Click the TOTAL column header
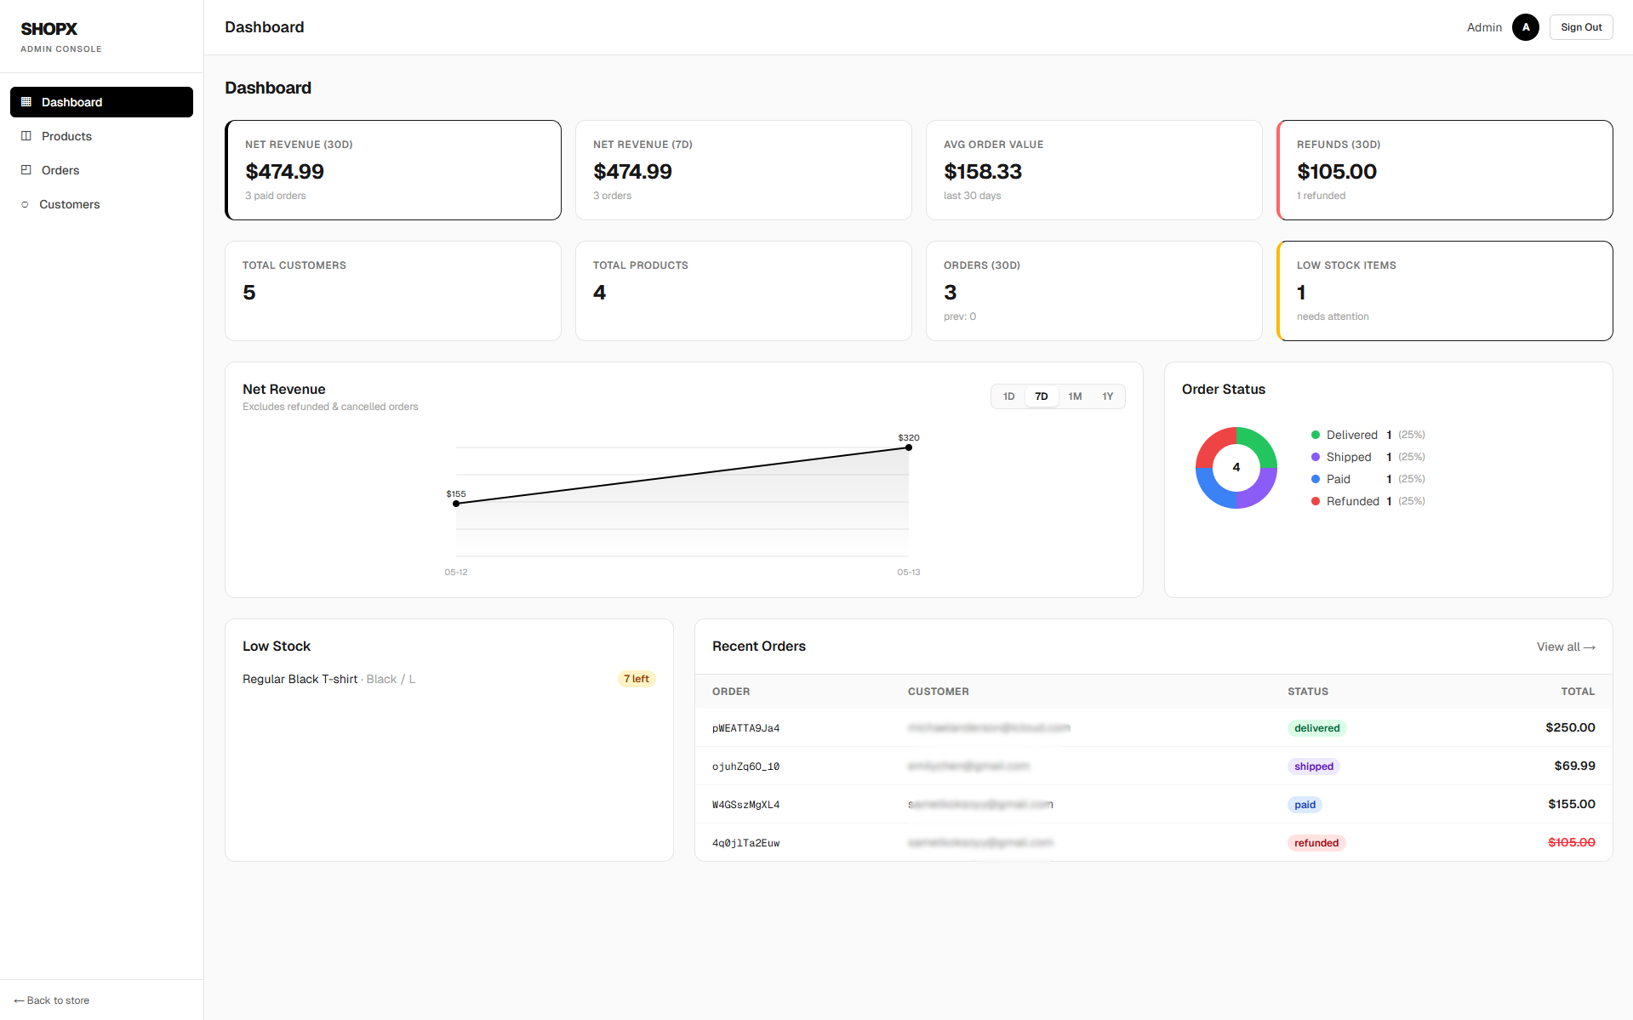This screenshot has width=1633, height=1020. pyautogui.click(x=1578, y=692)
